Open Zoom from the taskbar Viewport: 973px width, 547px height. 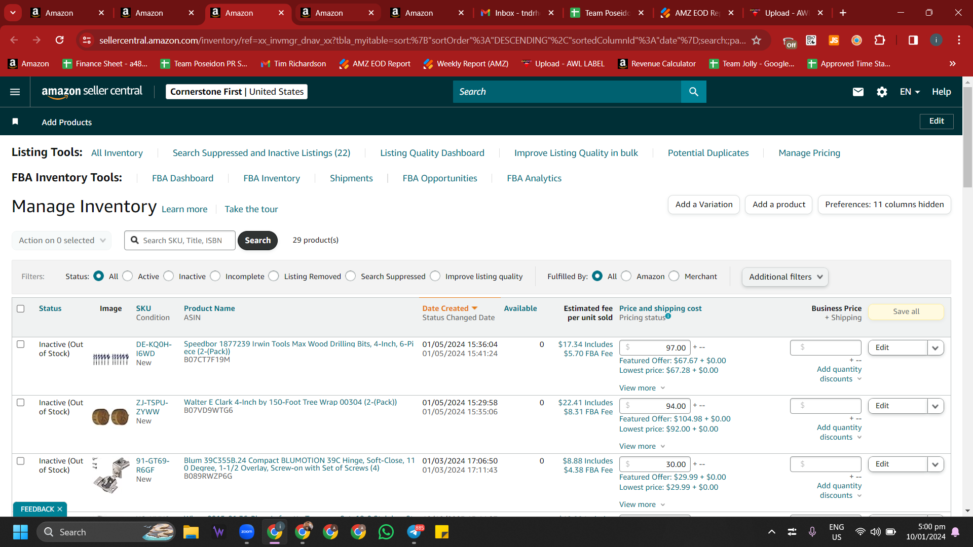(x=247, y=532)
